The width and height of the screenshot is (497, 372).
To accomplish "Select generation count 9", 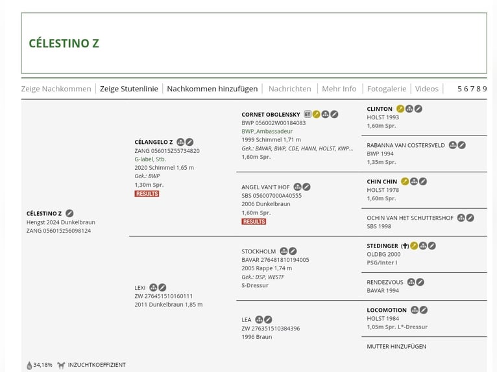I will pos(484,89).
